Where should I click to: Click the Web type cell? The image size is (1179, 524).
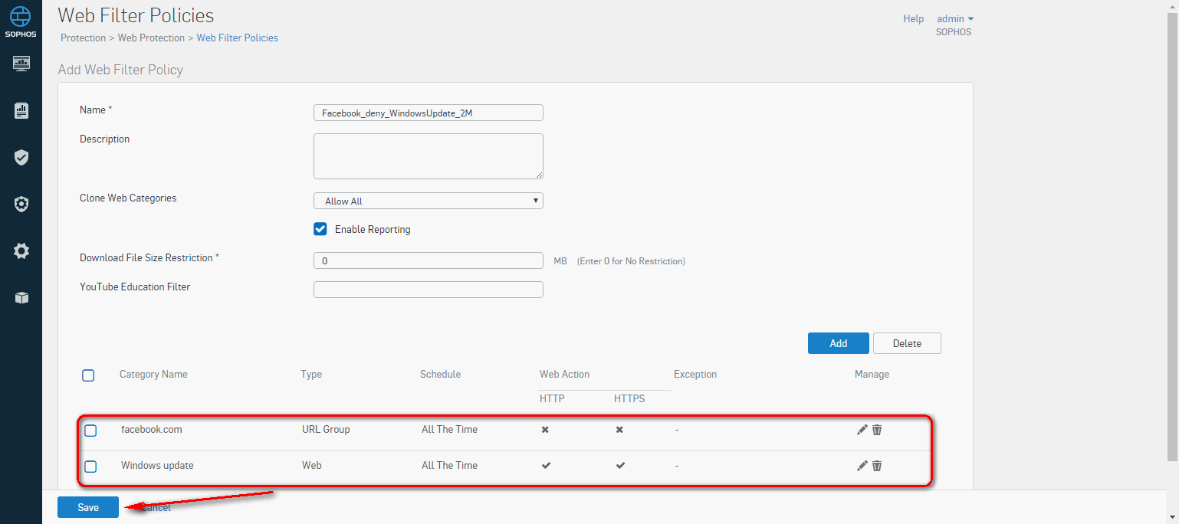click(x=311, y=465)
